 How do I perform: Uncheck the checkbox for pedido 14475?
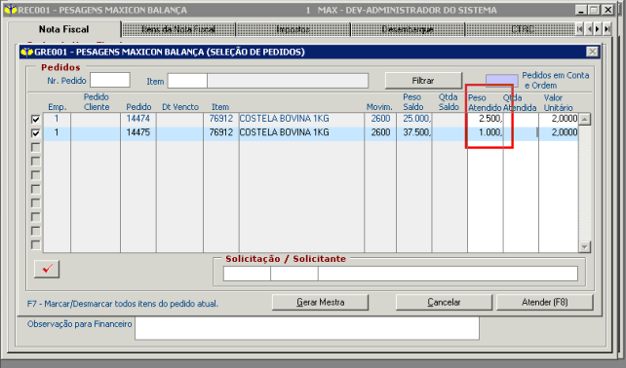pos(35,133)
